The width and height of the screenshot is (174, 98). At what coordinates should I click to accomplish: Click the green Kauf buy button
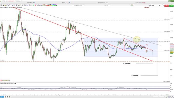171,6
